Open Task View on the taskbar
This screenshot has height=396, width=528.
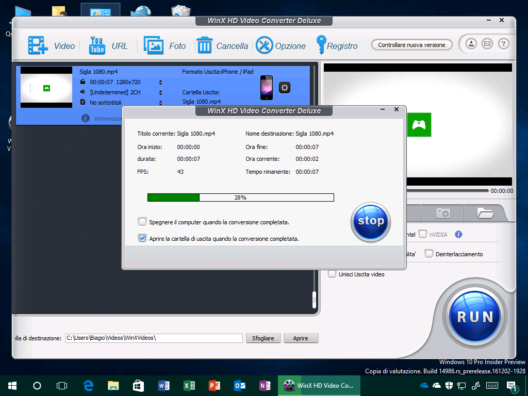[62, 386]
